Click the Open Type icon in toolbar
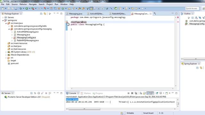This screenshot has height=115, width=205. 70,9
